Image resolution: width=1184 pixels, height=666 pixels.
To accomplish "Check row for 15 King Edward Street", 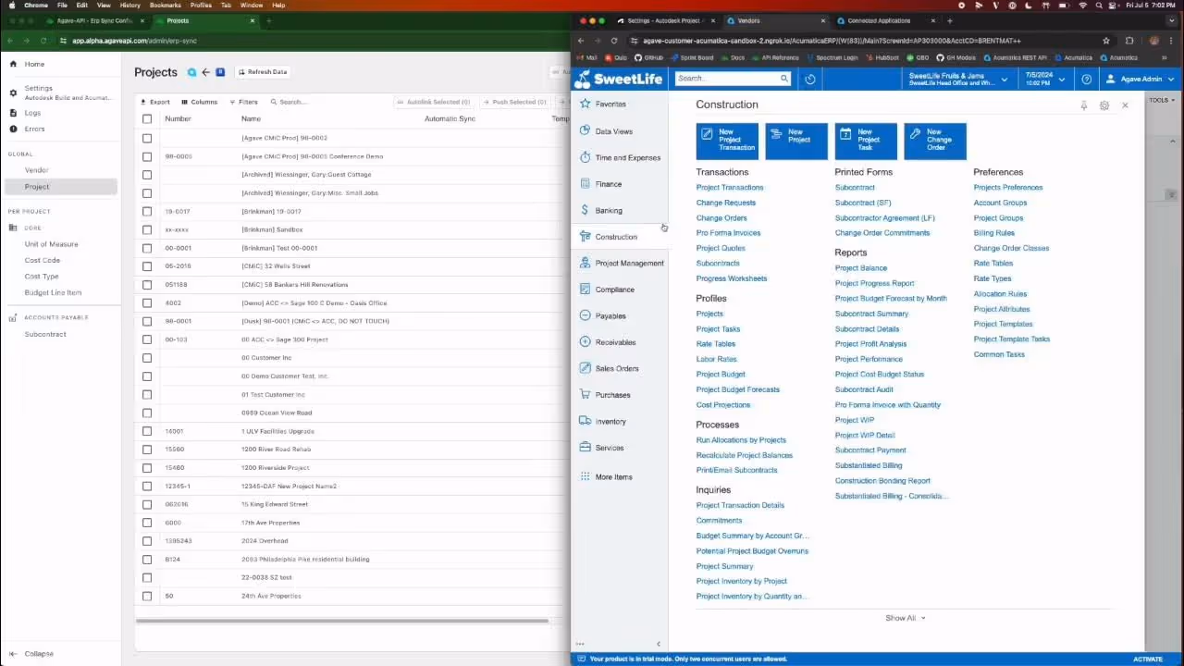I will [147, 504].
